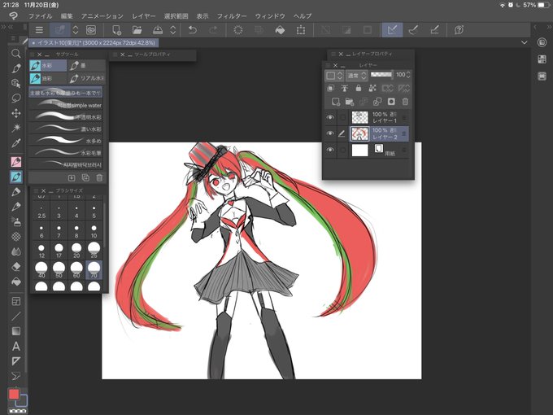The height and width of the screenshot is (415, 553).
Task: Click New raster layer icon in Layer panel
Action: click(x=335, y=102)
